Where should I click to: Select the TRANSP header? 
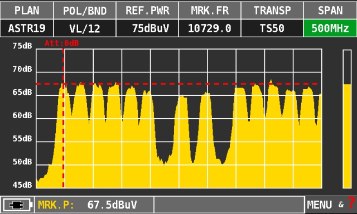(x=272, y=10)
